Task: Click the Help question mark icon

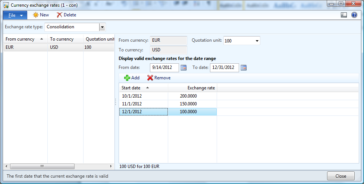Action: (354, 15)
